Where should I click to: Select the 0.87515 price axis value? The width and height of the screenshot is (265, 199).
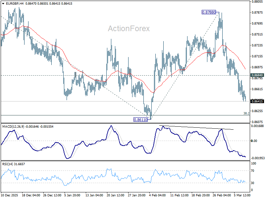click(x=257, y=34)
